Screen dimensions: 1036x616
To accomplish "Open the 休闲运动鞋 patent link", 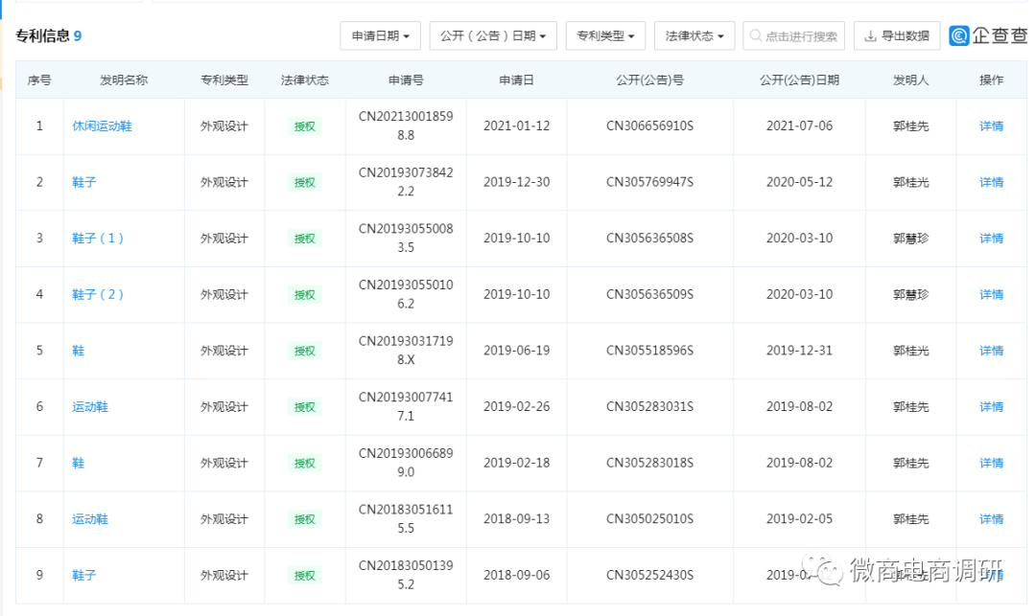I will point(102,126).
